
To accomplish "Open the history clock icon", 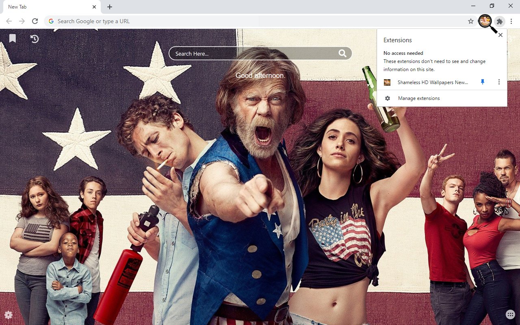I will [x=35, y=39].
